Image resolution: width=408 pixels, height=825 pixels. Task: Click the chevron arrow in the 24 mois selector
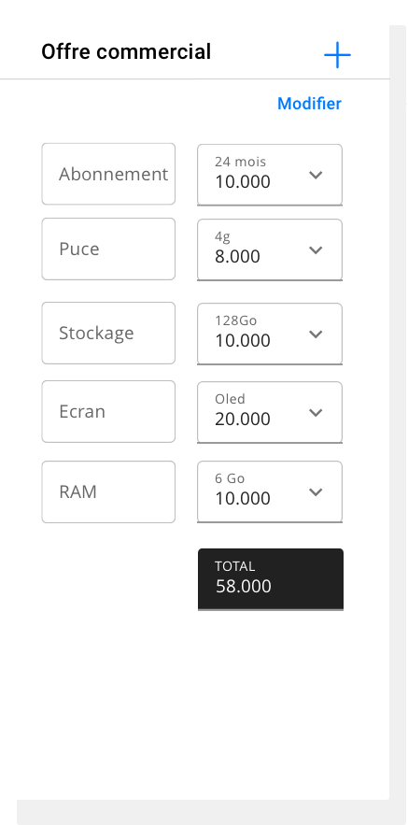point(316,176)
